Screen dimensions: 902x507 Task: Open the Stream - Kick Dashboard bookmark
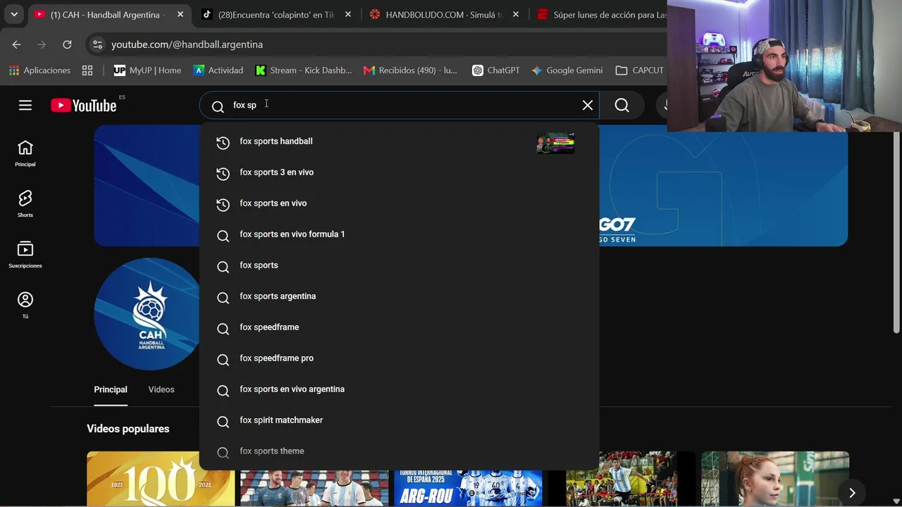point(303,70)
